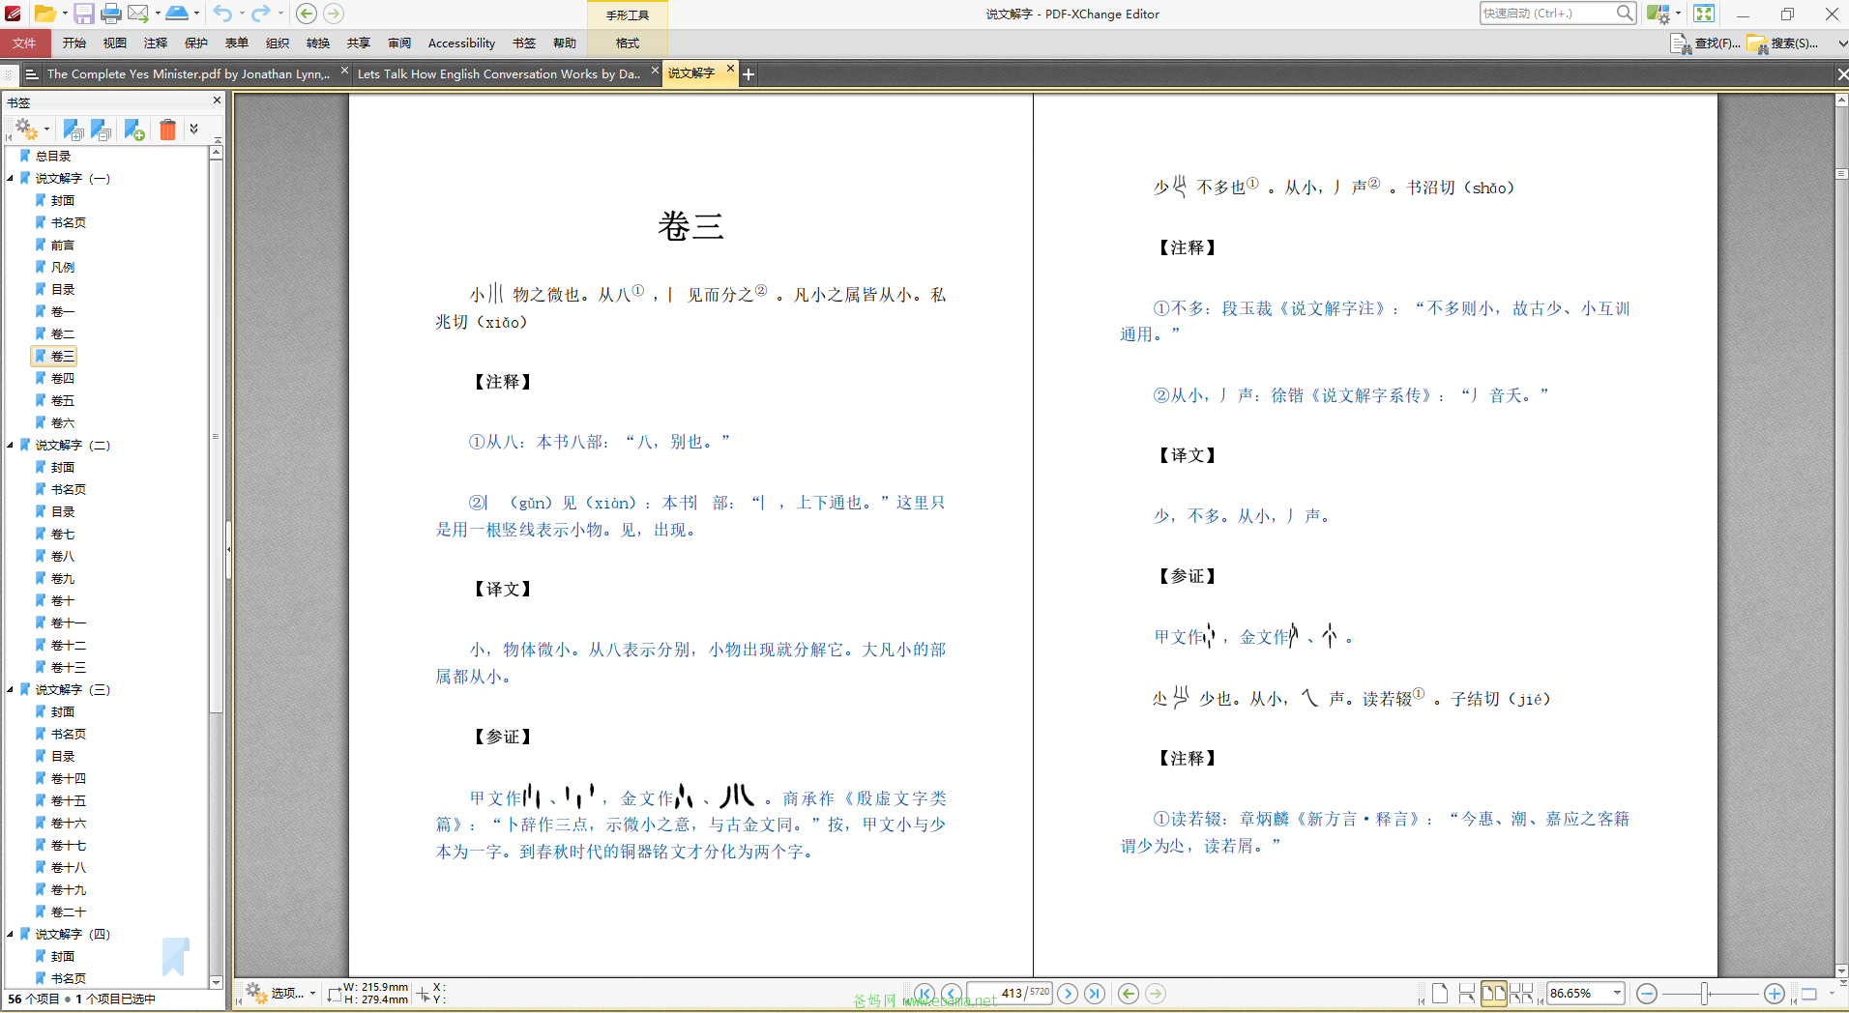Close the 书签 bookmarks panel
The image size is (1849, 1013).
point(217,101)
